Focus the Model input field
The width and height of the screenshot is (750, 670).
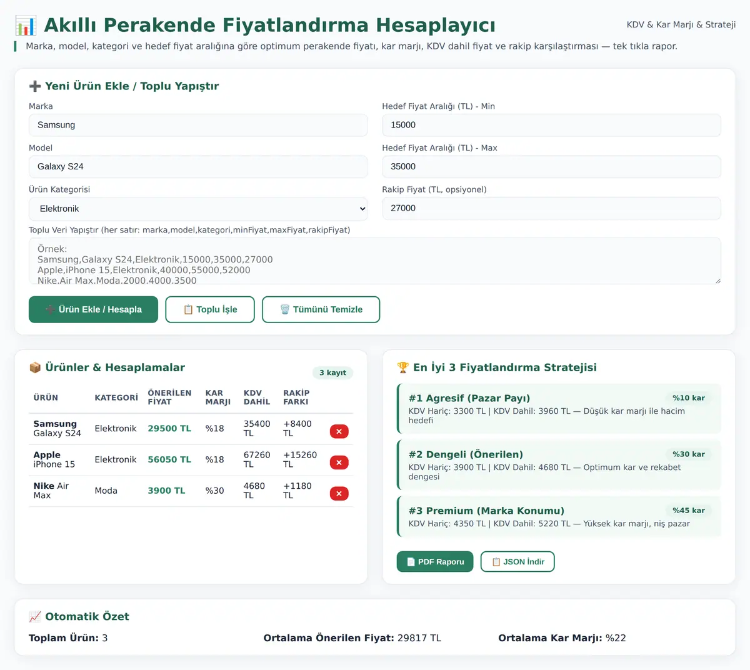(198, 167)
